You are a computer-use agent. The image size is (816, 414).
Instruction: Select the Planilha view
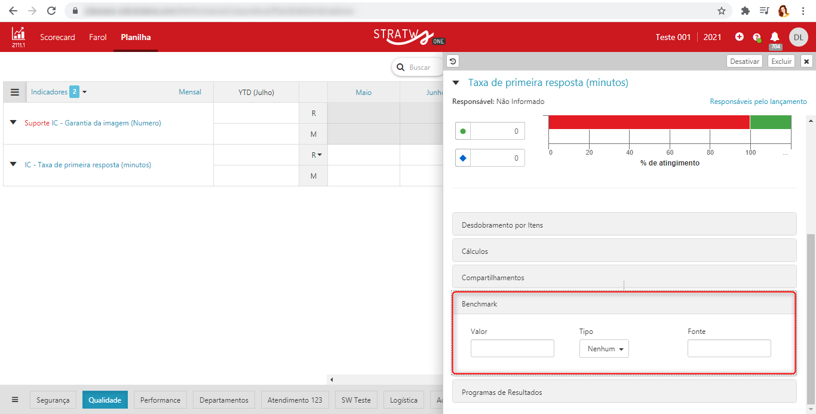pyautogui.click(x=136, y=37)
